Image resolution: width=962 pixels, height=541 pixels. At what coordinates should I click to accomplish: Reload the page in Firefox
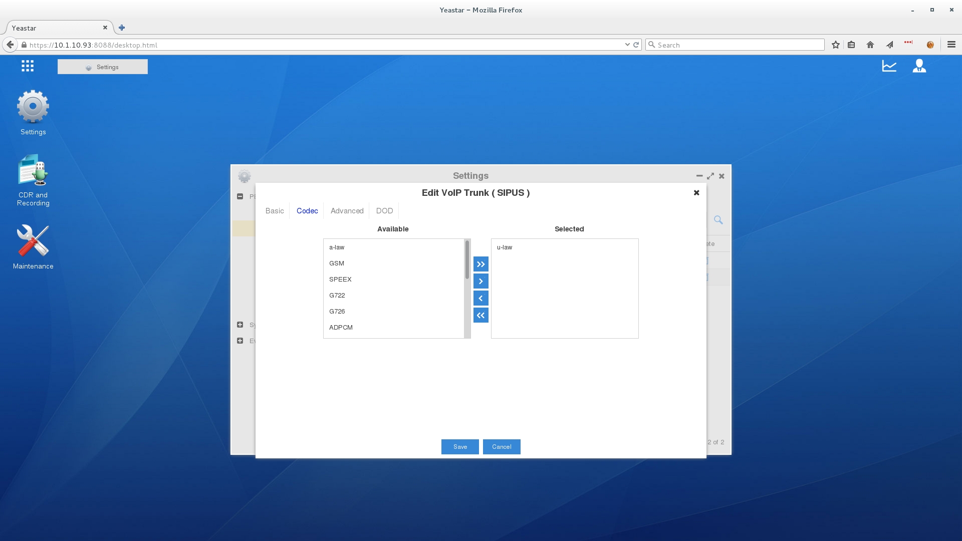636,45
